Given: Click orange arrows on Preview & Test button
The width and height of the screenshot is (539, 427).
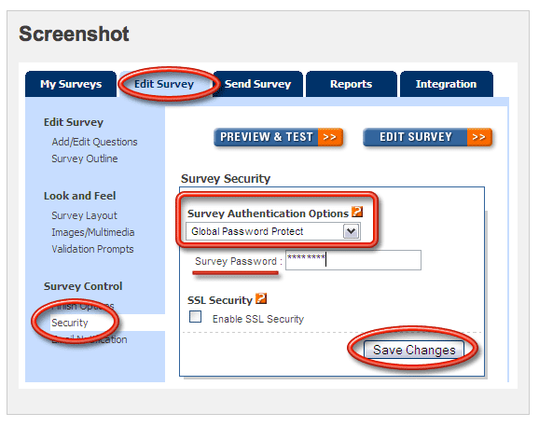Looking at the screenshot, I should click(x=330, y=137).
